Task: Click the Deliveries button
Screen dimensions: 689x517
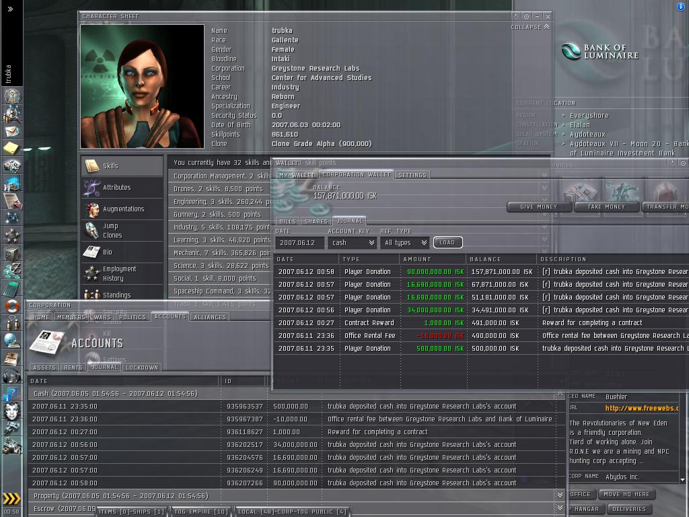Action: click(629, 509)
